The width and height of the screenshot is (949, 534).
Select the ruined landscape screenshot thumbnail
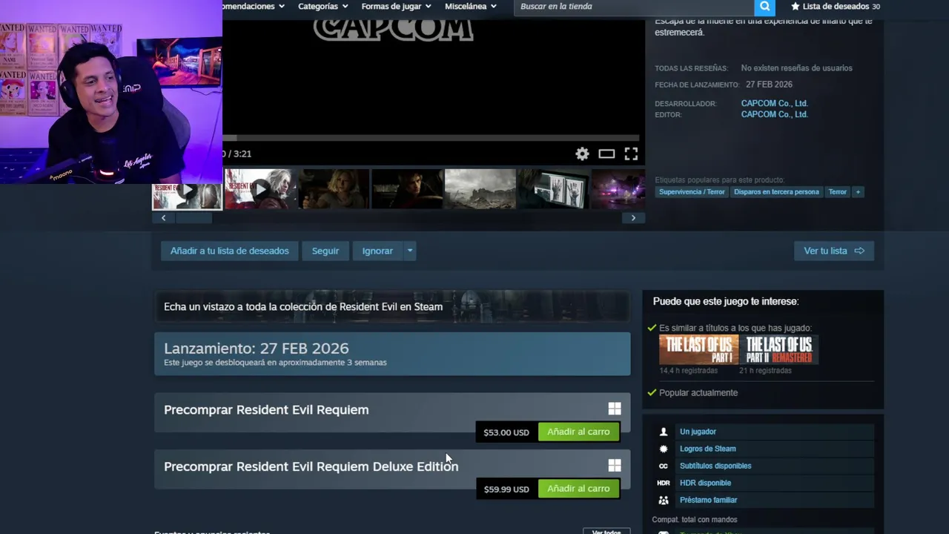[480, 189]
